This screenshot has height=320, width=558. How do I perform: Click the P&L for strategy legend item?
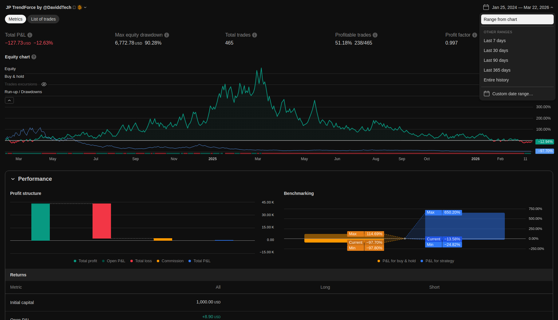tap(439, 261)
